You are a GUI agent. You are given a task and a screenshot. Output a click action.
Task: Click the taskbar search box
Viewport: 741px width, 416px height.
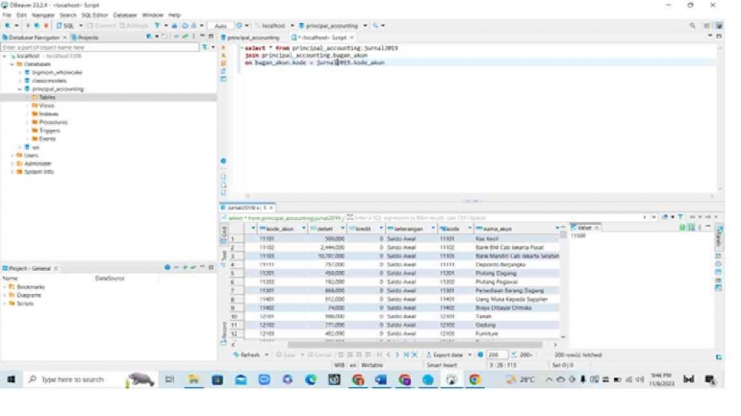[x=89, y=379]
